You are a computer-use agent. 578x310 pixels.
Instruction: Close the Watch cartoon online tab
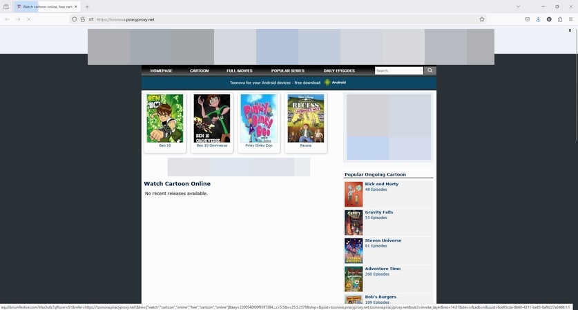76,7
